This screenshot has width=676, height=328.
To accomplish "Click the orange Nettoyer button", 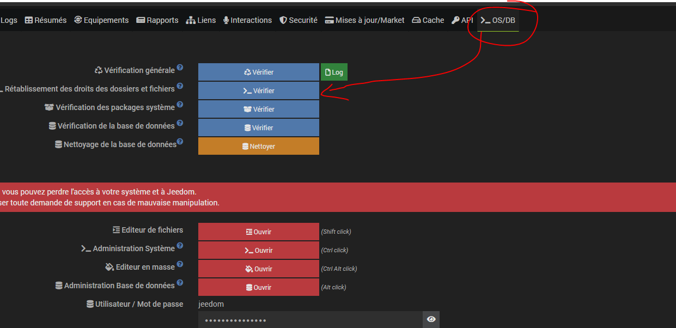I will (x=259, y=146).
